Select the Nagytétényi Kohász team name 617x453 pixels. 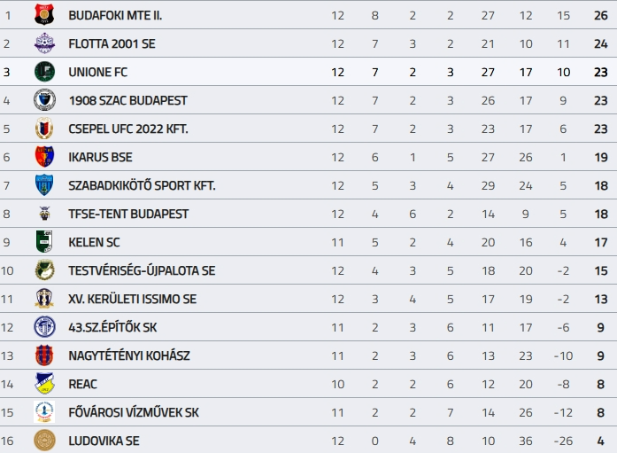click(129, 355)
